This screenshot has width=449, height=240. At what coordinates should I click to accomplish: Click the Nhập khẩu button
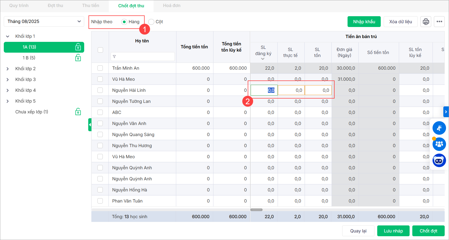point(364,22)
